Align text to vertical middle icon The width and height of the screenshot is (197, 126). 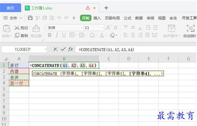133,27
